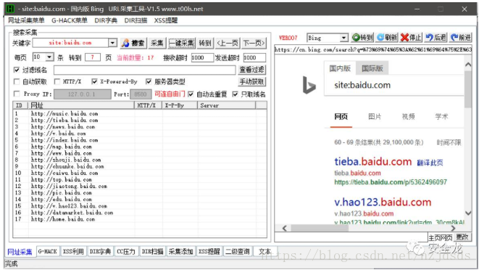Screen dimensions: 479x270
Task: Switch to the 国内版 Bing tab
Action: point(340,68)
